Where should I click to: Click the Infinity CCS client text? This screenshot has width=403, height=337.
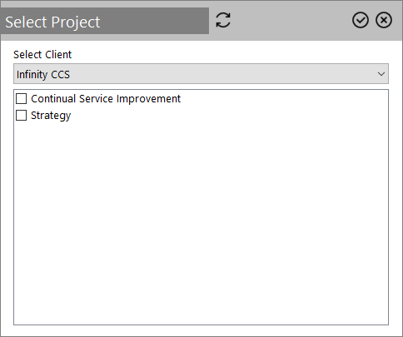43,74
